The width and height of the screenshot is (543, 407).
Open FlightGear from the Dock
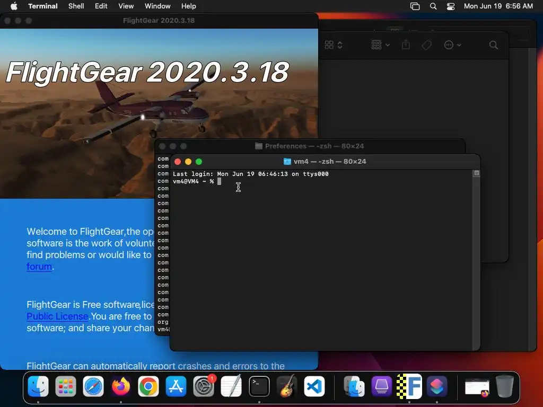click(409, 386)
